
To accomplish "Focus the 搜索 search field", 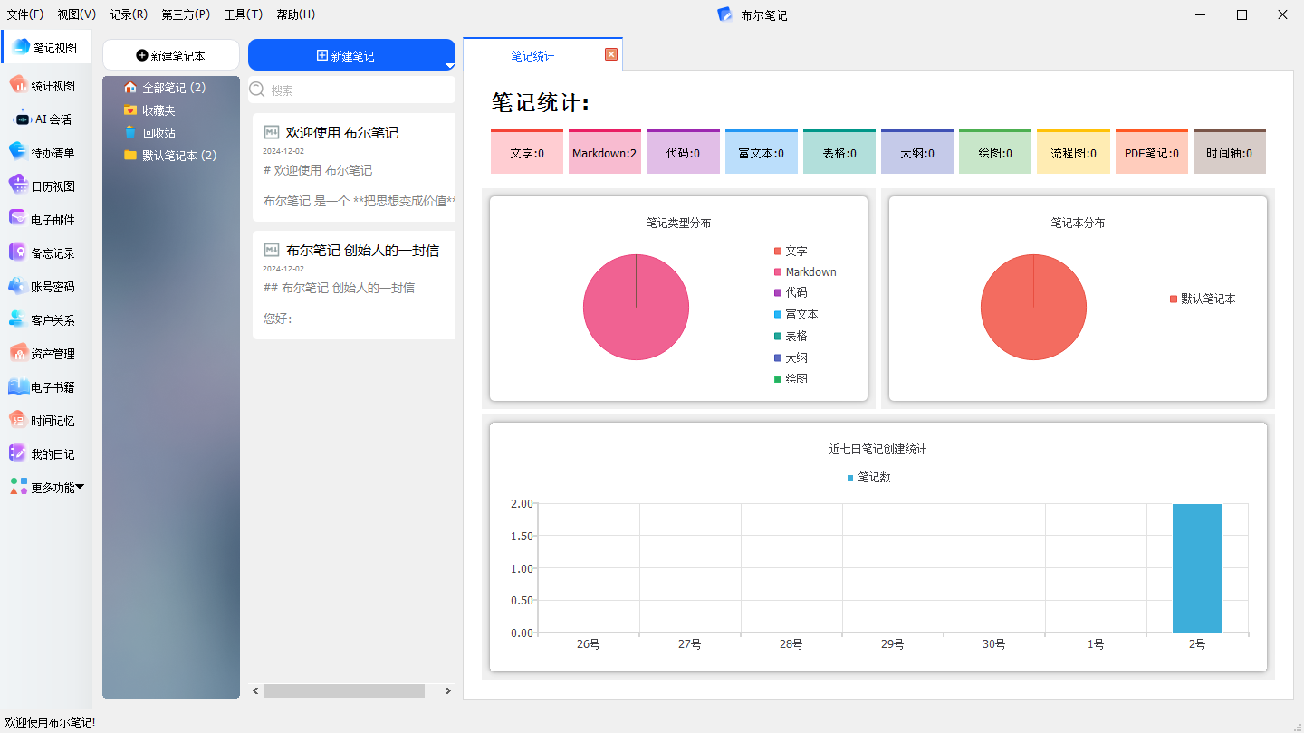I will click(x=352, y=90).
